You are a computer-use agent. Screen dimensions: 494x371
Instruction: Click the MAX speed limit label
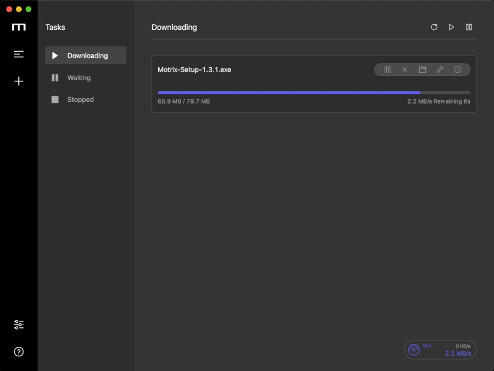[428, 346]
